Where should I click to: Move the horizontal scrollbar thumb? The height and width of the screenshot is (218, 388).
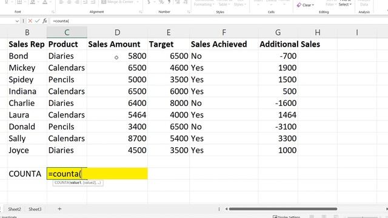coord(283,209)
